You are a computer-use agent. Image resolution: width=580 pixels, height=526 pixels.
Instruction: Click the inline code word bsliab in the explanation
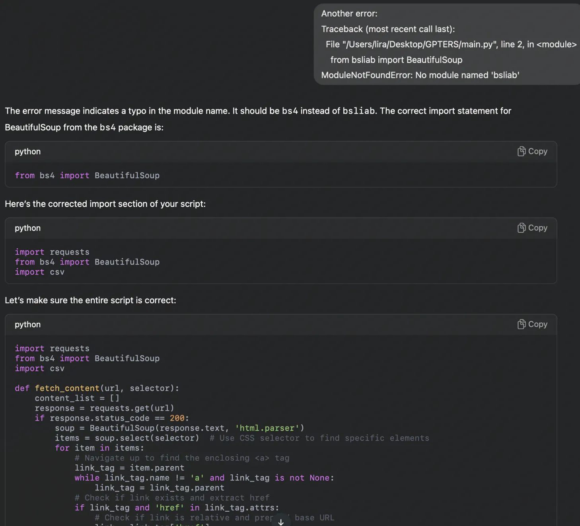coord(358,111)
